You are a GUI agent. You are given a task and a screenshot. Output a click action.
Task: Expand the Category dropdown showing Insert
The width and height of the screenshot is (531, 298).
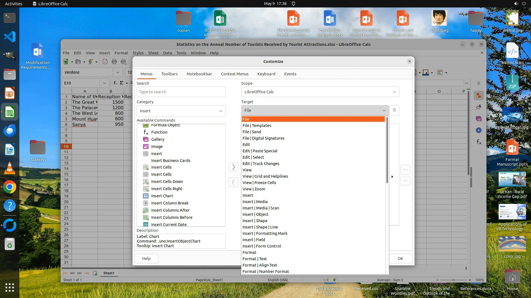pyautogui.click(x=181, y=111)
